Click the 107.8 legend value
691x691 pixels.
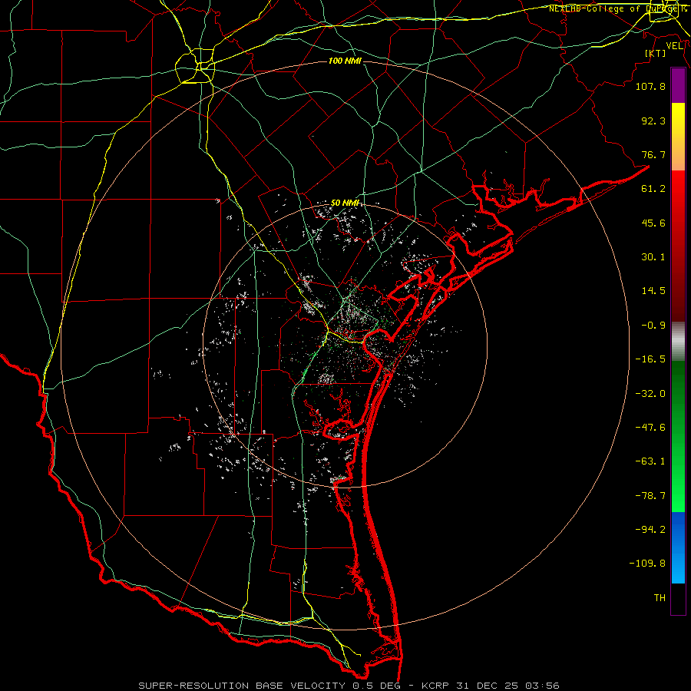[650, 86]
